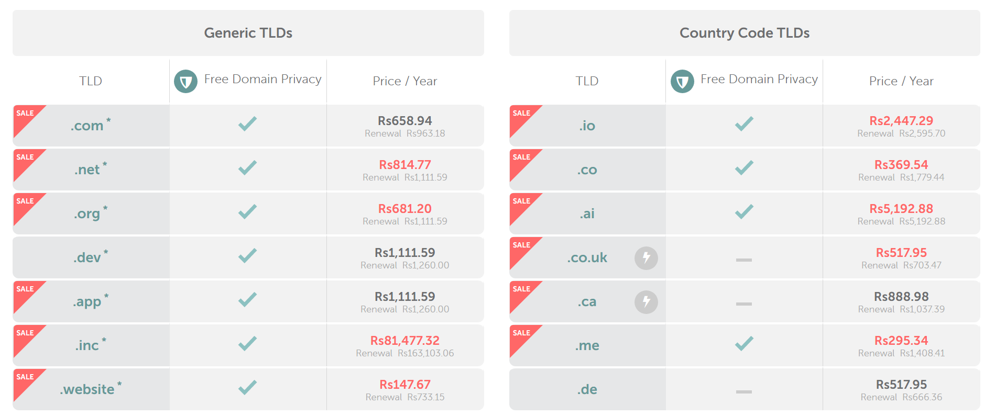Click the shield icon in Country Code TLDs header
The width and height of the screenshot is (984, 416).
pos(682,82)
